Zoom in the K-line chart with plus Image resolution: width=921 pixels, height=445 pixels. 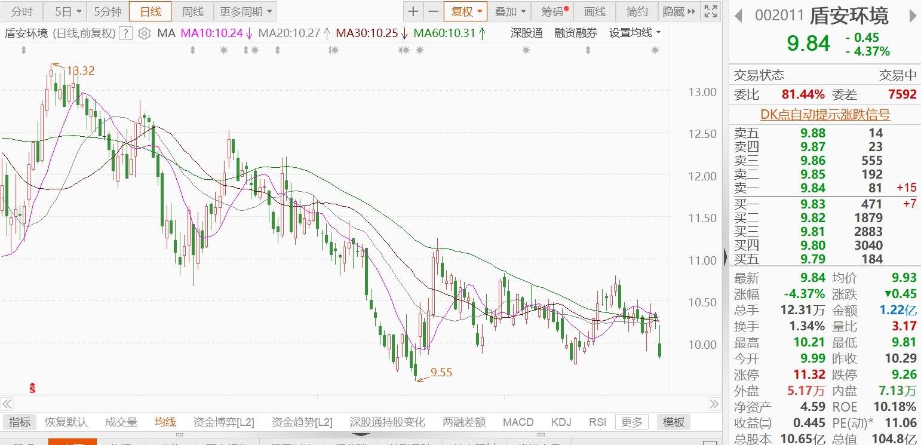[413, 11]
